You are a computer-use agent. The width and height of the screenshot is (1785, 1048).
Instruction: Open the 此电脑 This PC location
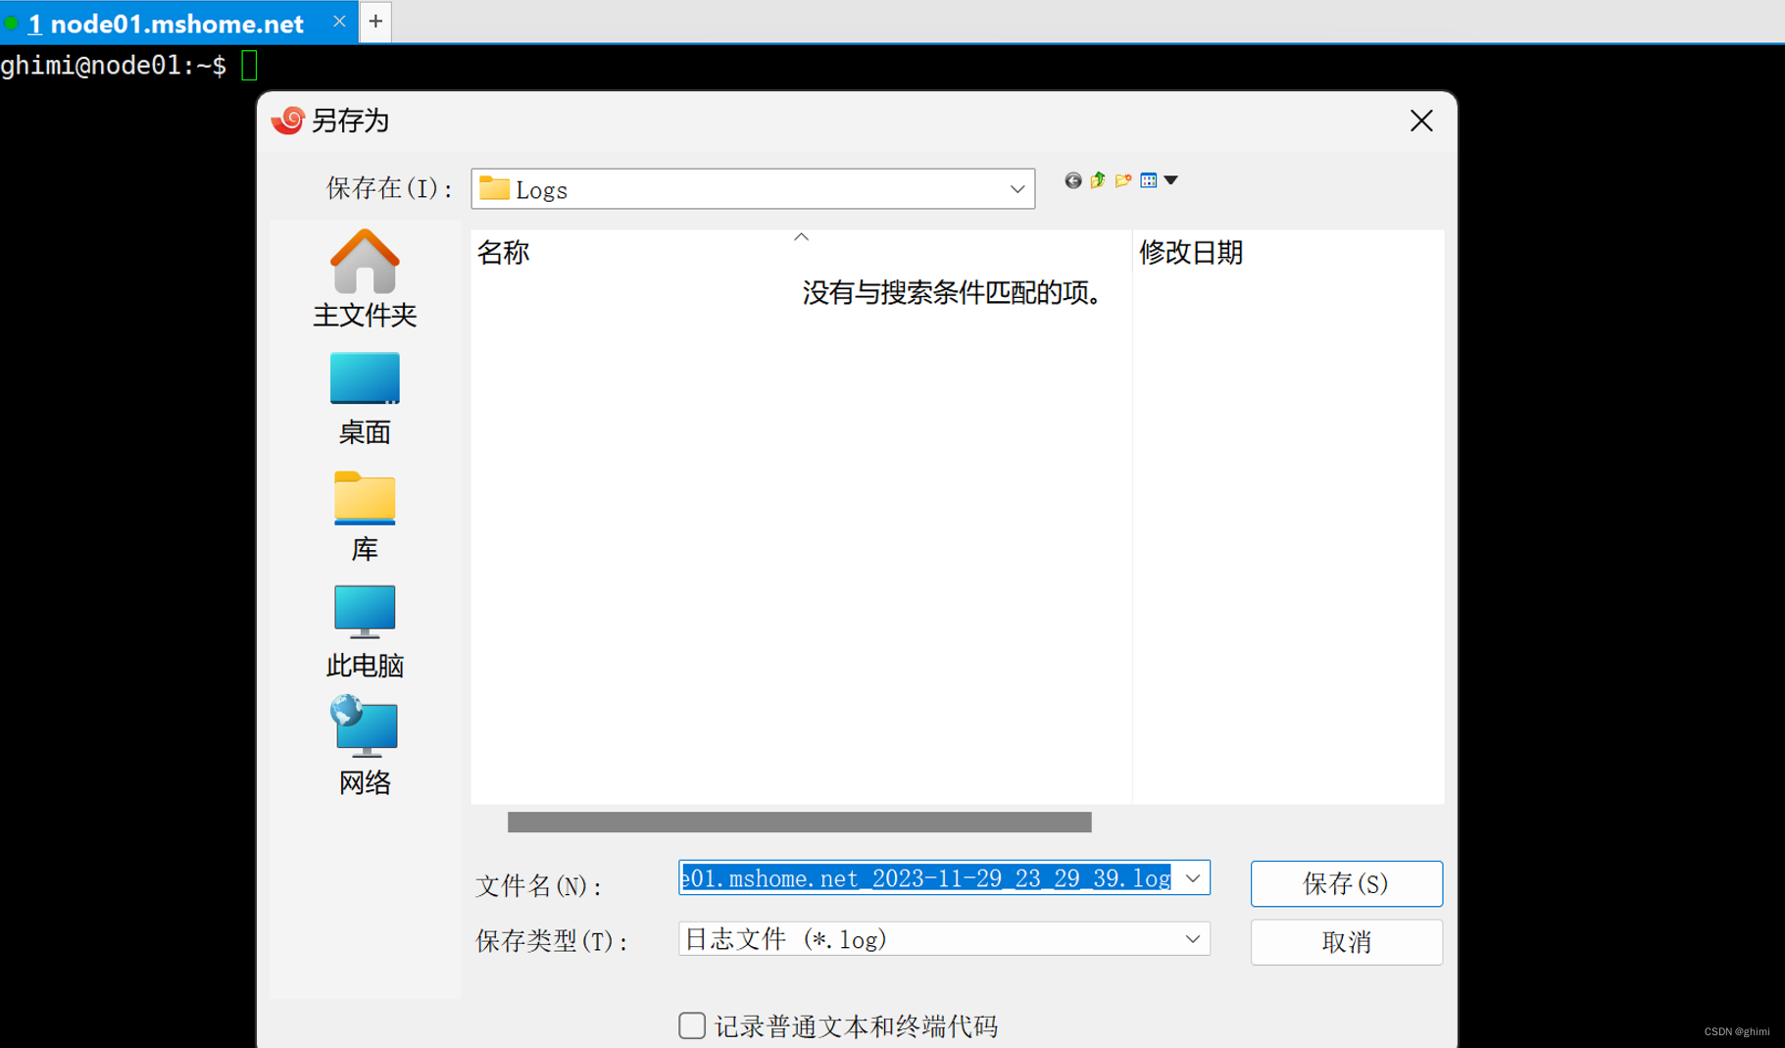click(x=365, y=632)
